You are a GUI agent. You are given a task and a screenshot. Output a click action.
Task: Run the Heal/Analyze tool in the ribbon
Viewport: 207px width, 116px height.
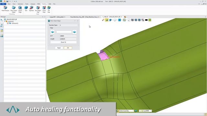click(5, 9)
